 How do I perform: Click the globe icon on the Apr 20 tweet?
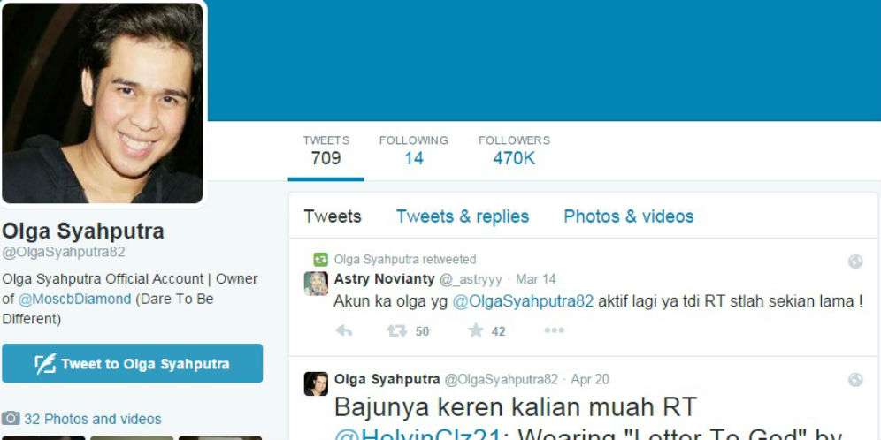[854, 380]
